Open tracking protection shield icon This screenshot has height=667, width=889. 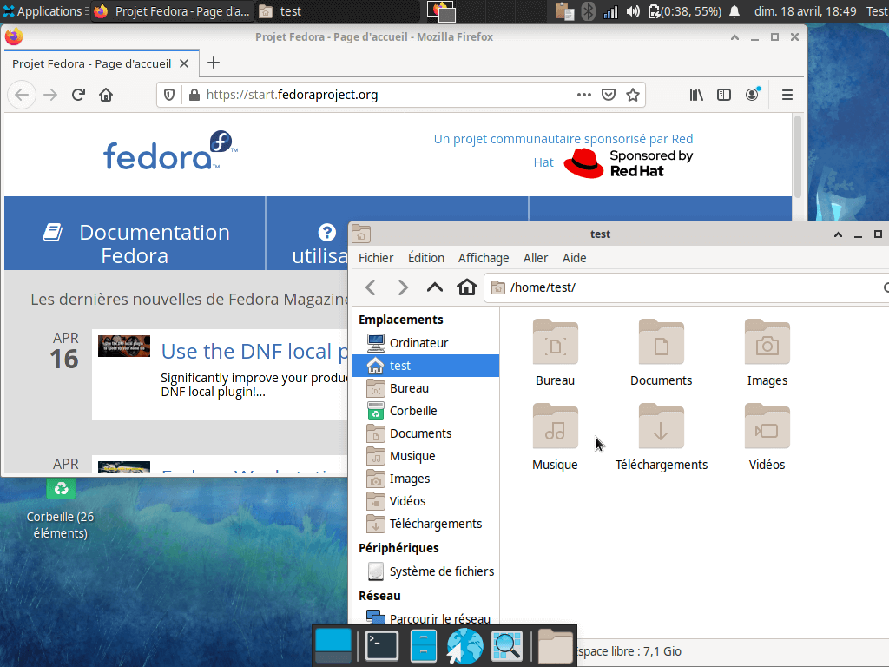point(169,95)
